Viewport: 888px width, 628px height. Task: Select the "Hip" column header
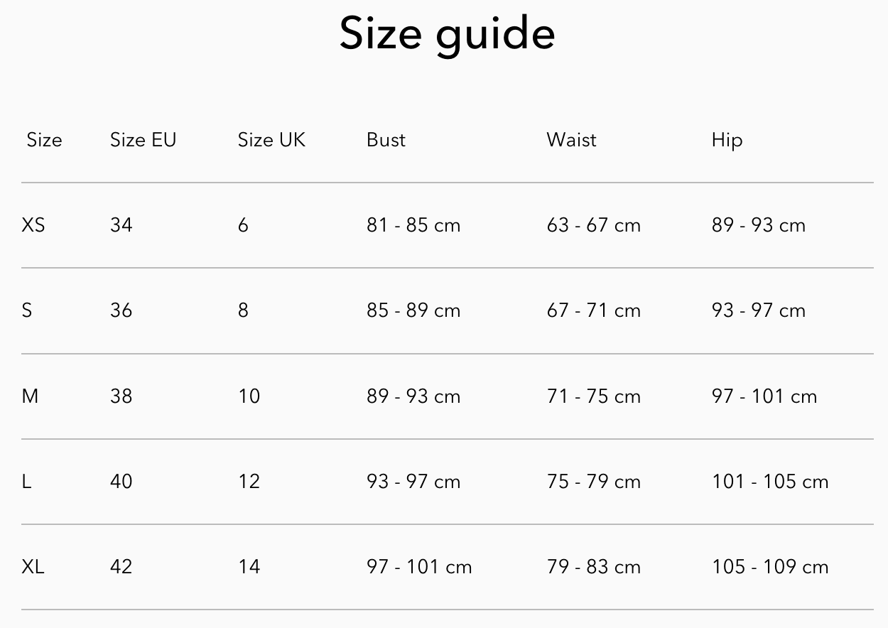coord(727,140)
